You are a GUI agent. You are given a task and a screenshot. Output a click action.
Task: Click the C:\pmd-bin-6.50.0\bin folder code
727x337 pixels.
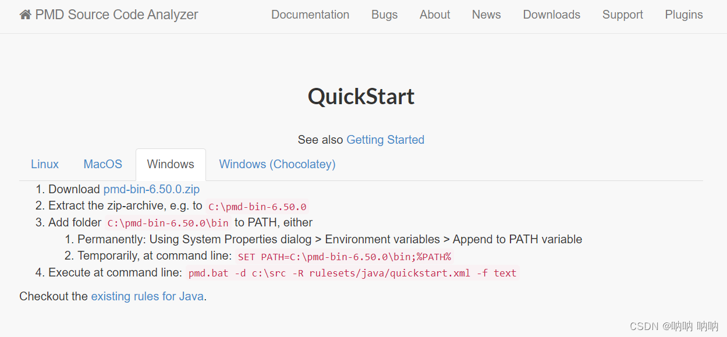(x=168, y=223)
